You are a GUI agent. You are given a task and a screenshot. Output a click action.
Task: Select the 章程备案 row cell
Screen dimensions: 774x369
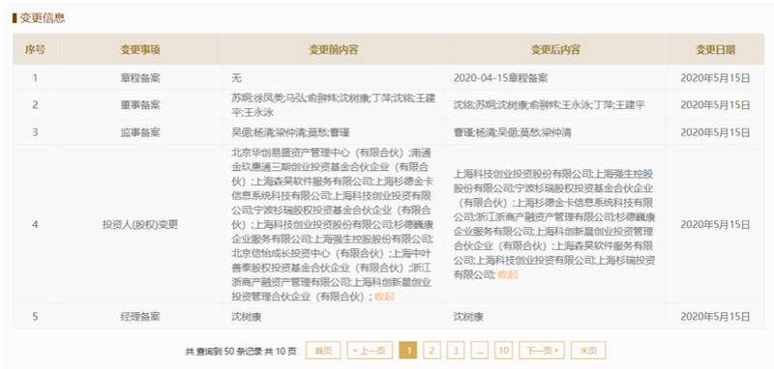(x=140, y=78)
